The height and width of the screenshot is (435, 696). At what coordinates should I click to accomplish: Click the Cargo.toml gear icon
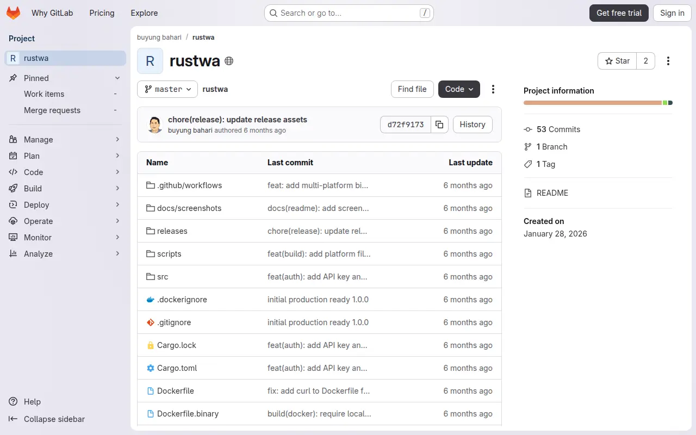[x=151, y=368]
